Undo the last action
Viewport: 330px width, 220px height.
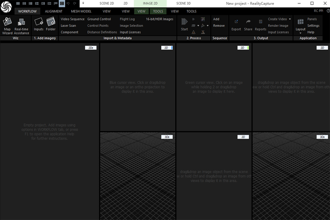click(x=68, y=3)
